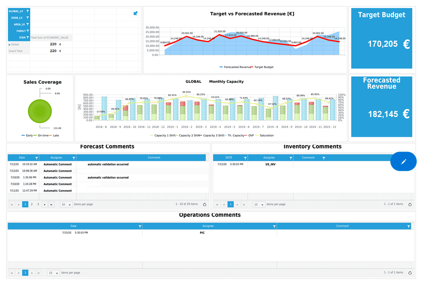Switch to page 2 of Forecast Comments
The width and height of the screenshot is (423, 285).
(31, 204)
